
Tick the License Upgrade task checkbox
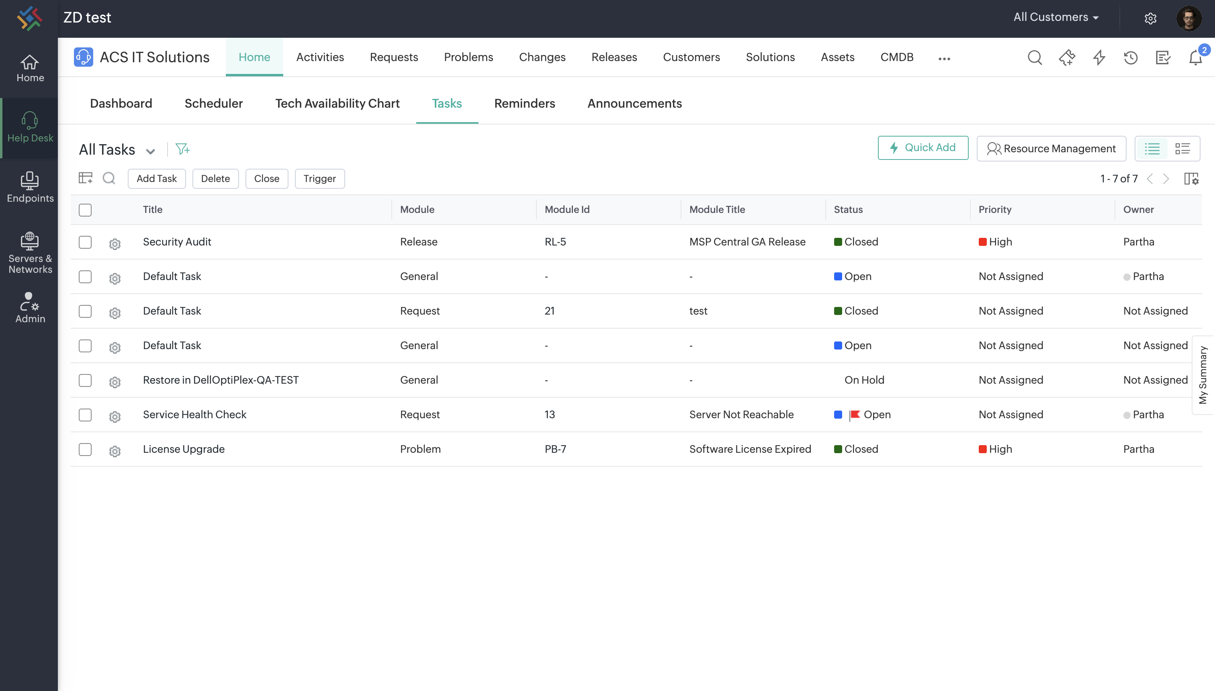(85, 449)
